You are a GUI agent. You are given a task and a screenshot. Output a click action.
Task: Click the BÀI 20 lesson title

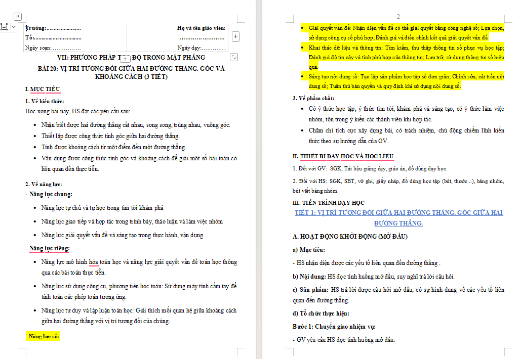pyautogui.click(x=131, y=72)
